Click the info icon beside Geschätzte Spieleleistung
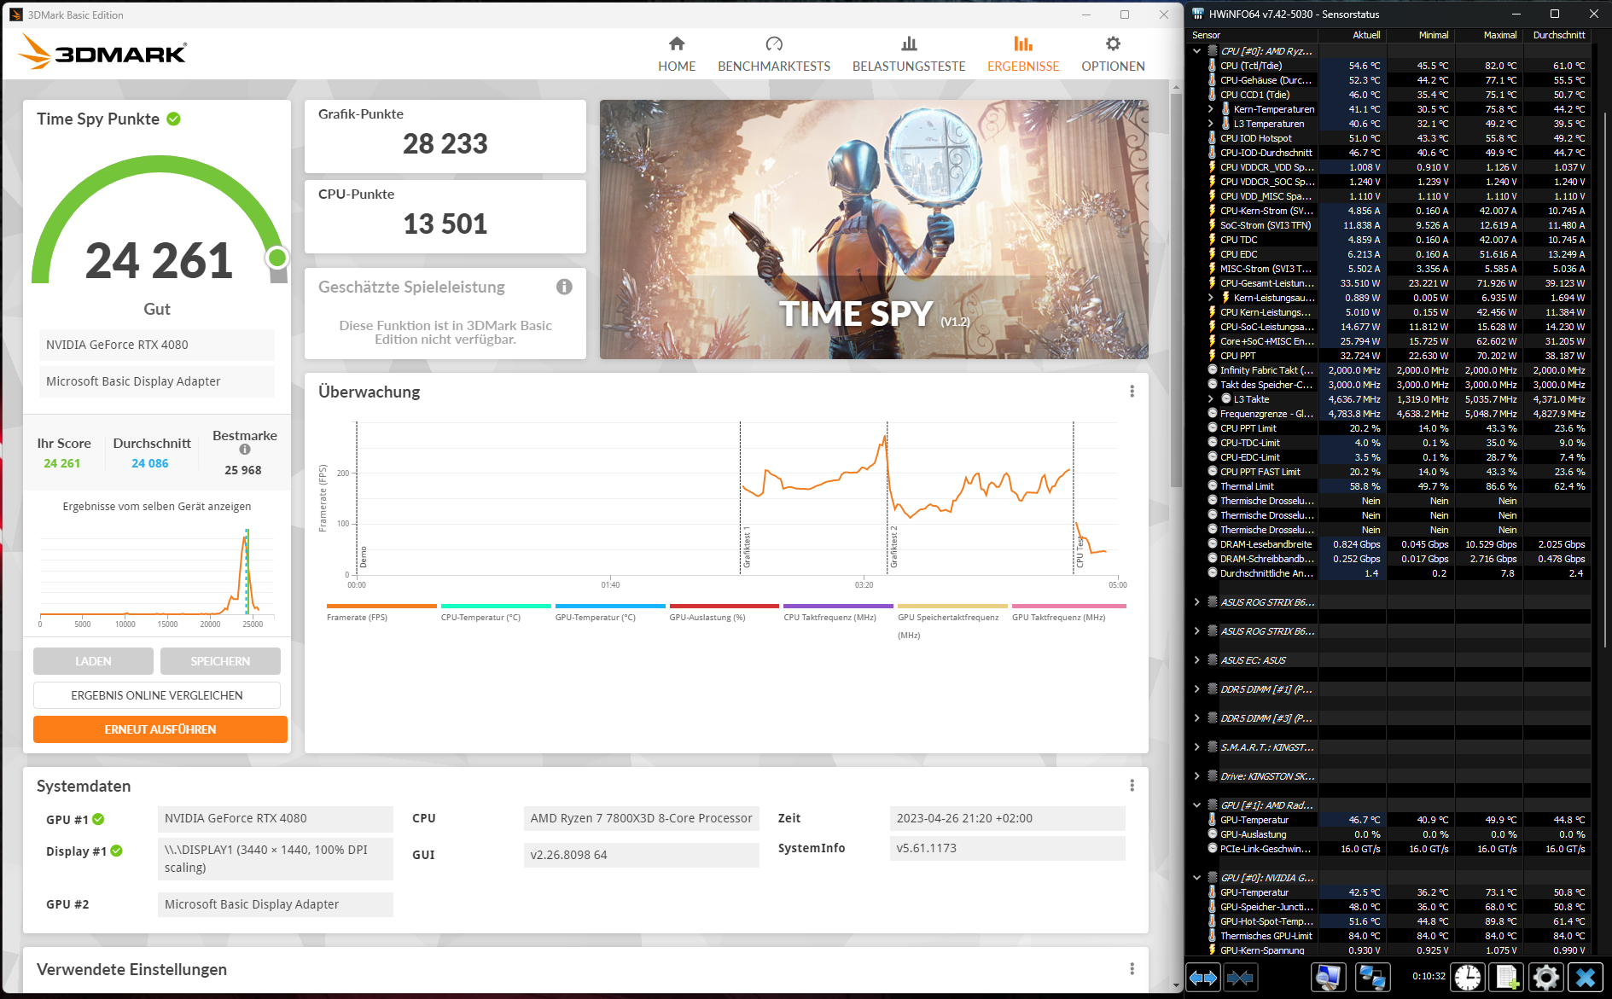Viewport: 1612px width, 999px height. click(x=564, y=287)
